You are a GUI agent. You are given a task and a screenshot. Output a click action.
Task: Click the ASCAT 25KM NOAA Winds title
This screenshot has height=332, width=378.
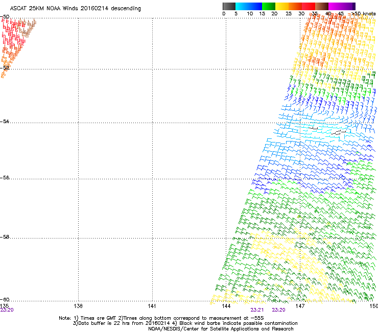tap(75, 8)
